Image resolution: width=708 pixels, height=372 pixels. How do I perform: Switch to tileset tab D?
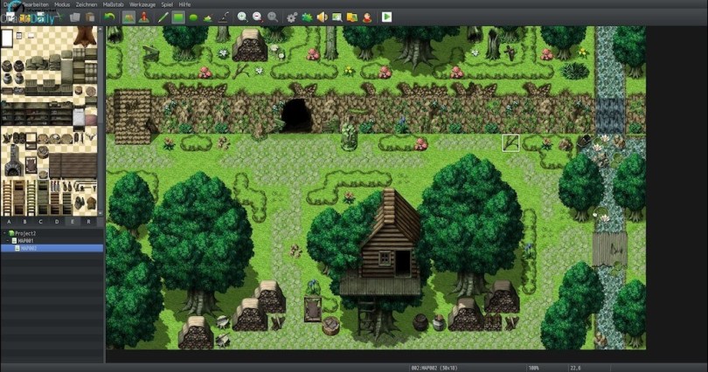click(57, 222)
